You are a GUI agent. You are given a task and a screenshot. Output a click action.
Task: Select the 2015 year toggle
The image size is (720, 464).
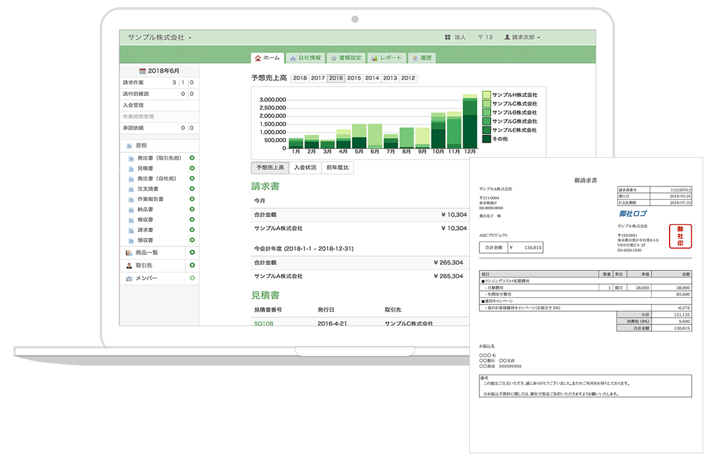coord(354,78)
